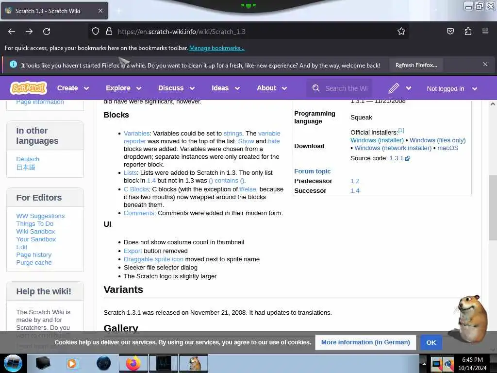Open the Page history link
This screenshot has height=373, width=497.
click(34, 254)
